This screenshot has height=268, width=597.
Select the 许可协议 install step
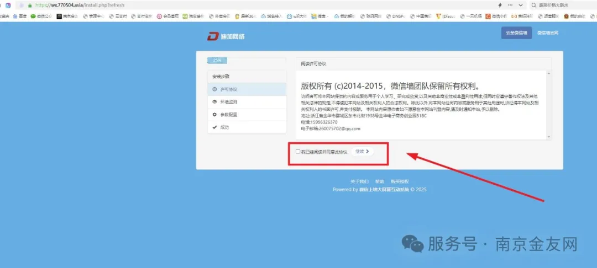tap(247, 89)
